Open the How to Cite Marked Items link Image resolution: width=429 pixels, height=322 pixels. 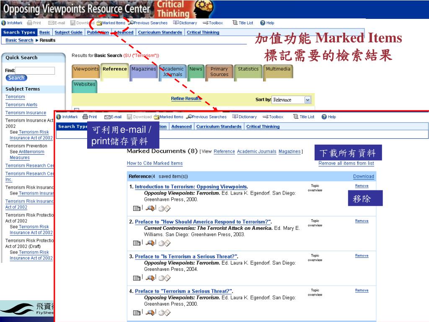coord(155,163)
